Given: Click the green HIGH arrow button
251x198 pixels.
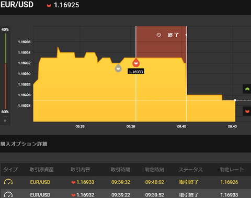Looking at the screenshot, I should 247,89.
